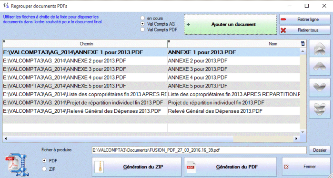This screenshot has width=333, height=178.
Task: Select the 'Val Compta PDF' radio option
Action: [142, 30]
